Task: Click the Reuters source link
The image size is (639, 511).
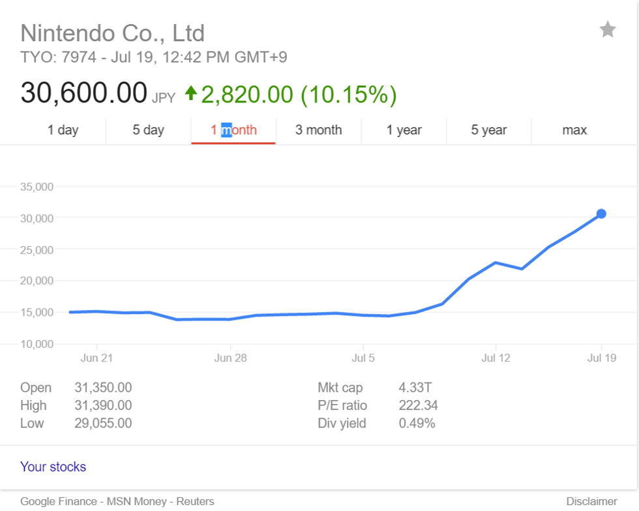Action: (195, 501)
